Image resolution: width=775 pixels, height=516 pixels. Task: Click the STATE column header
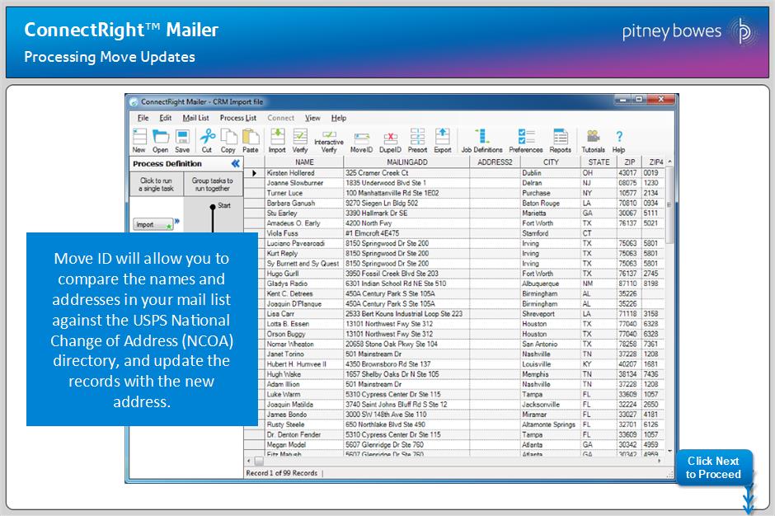[599, 162]
